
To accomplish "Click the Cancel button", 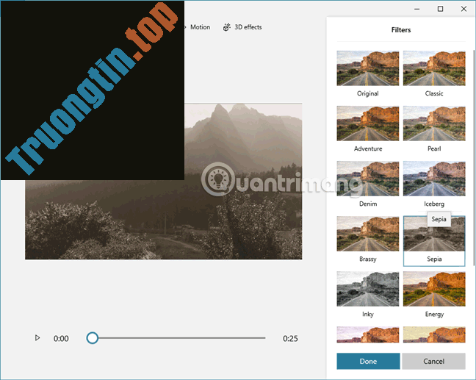I will 433,361.
